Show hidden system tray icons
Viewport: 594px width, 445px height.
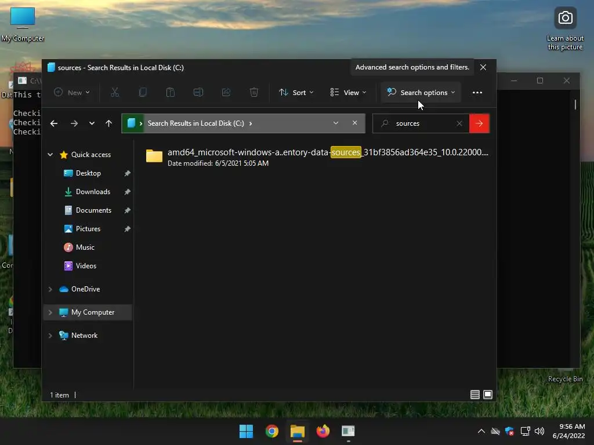pos(481,431)
